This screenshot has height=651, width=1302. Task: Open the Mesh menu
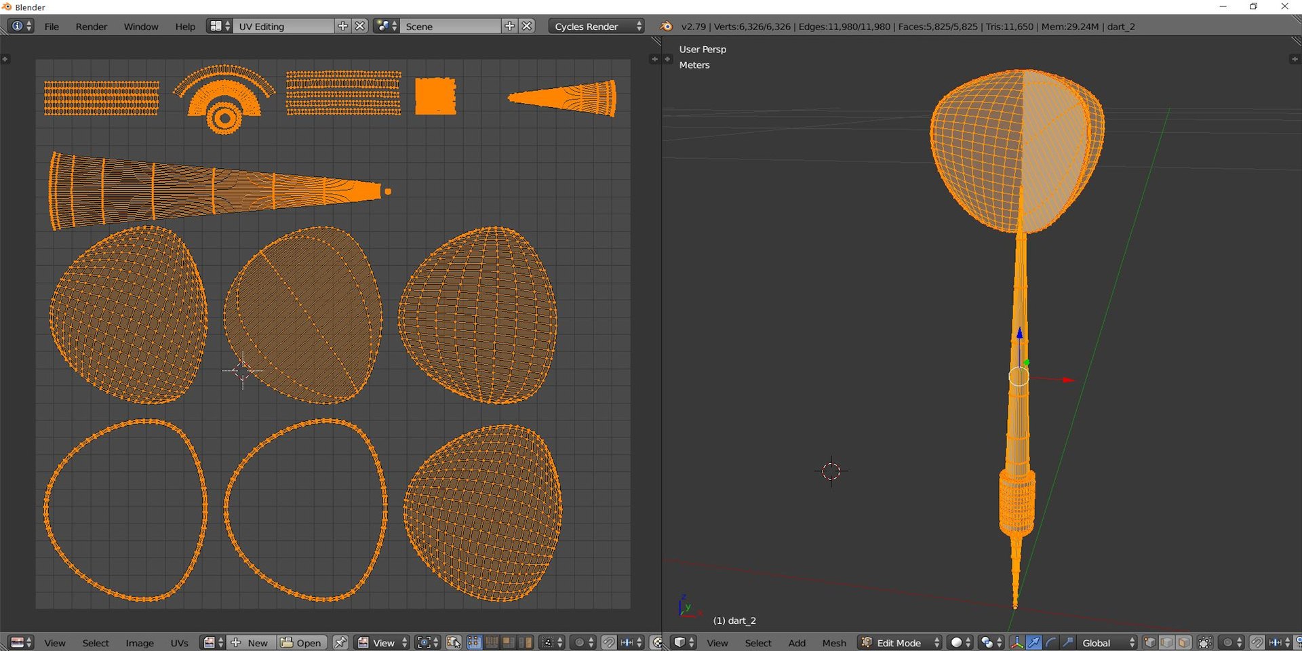[x=834, y=643]
